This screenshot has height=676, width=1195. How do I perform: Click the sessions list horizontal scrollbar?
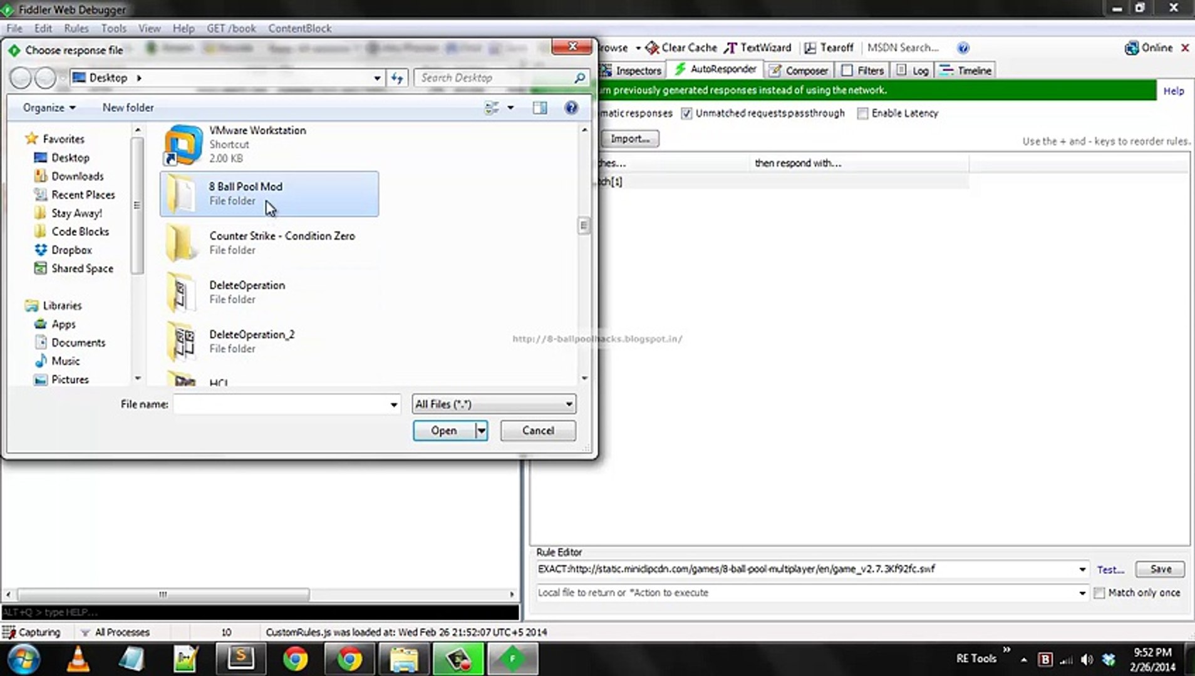tap(163, 594)
